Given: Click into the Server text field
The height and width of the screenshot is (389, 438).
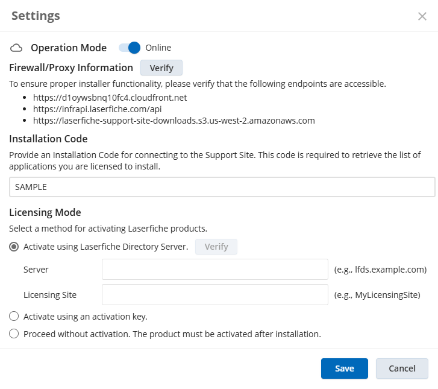Looking at the screenshot, I should [x=214, y=270].
